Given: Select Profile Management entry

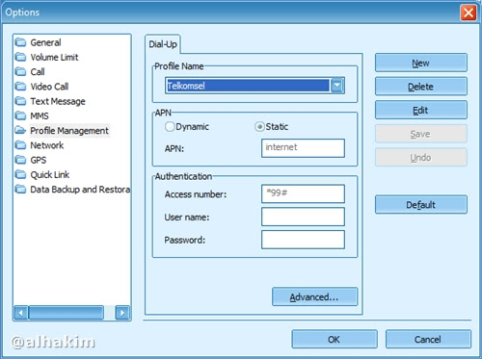Looking at the screenshot, I should (69, 131).
